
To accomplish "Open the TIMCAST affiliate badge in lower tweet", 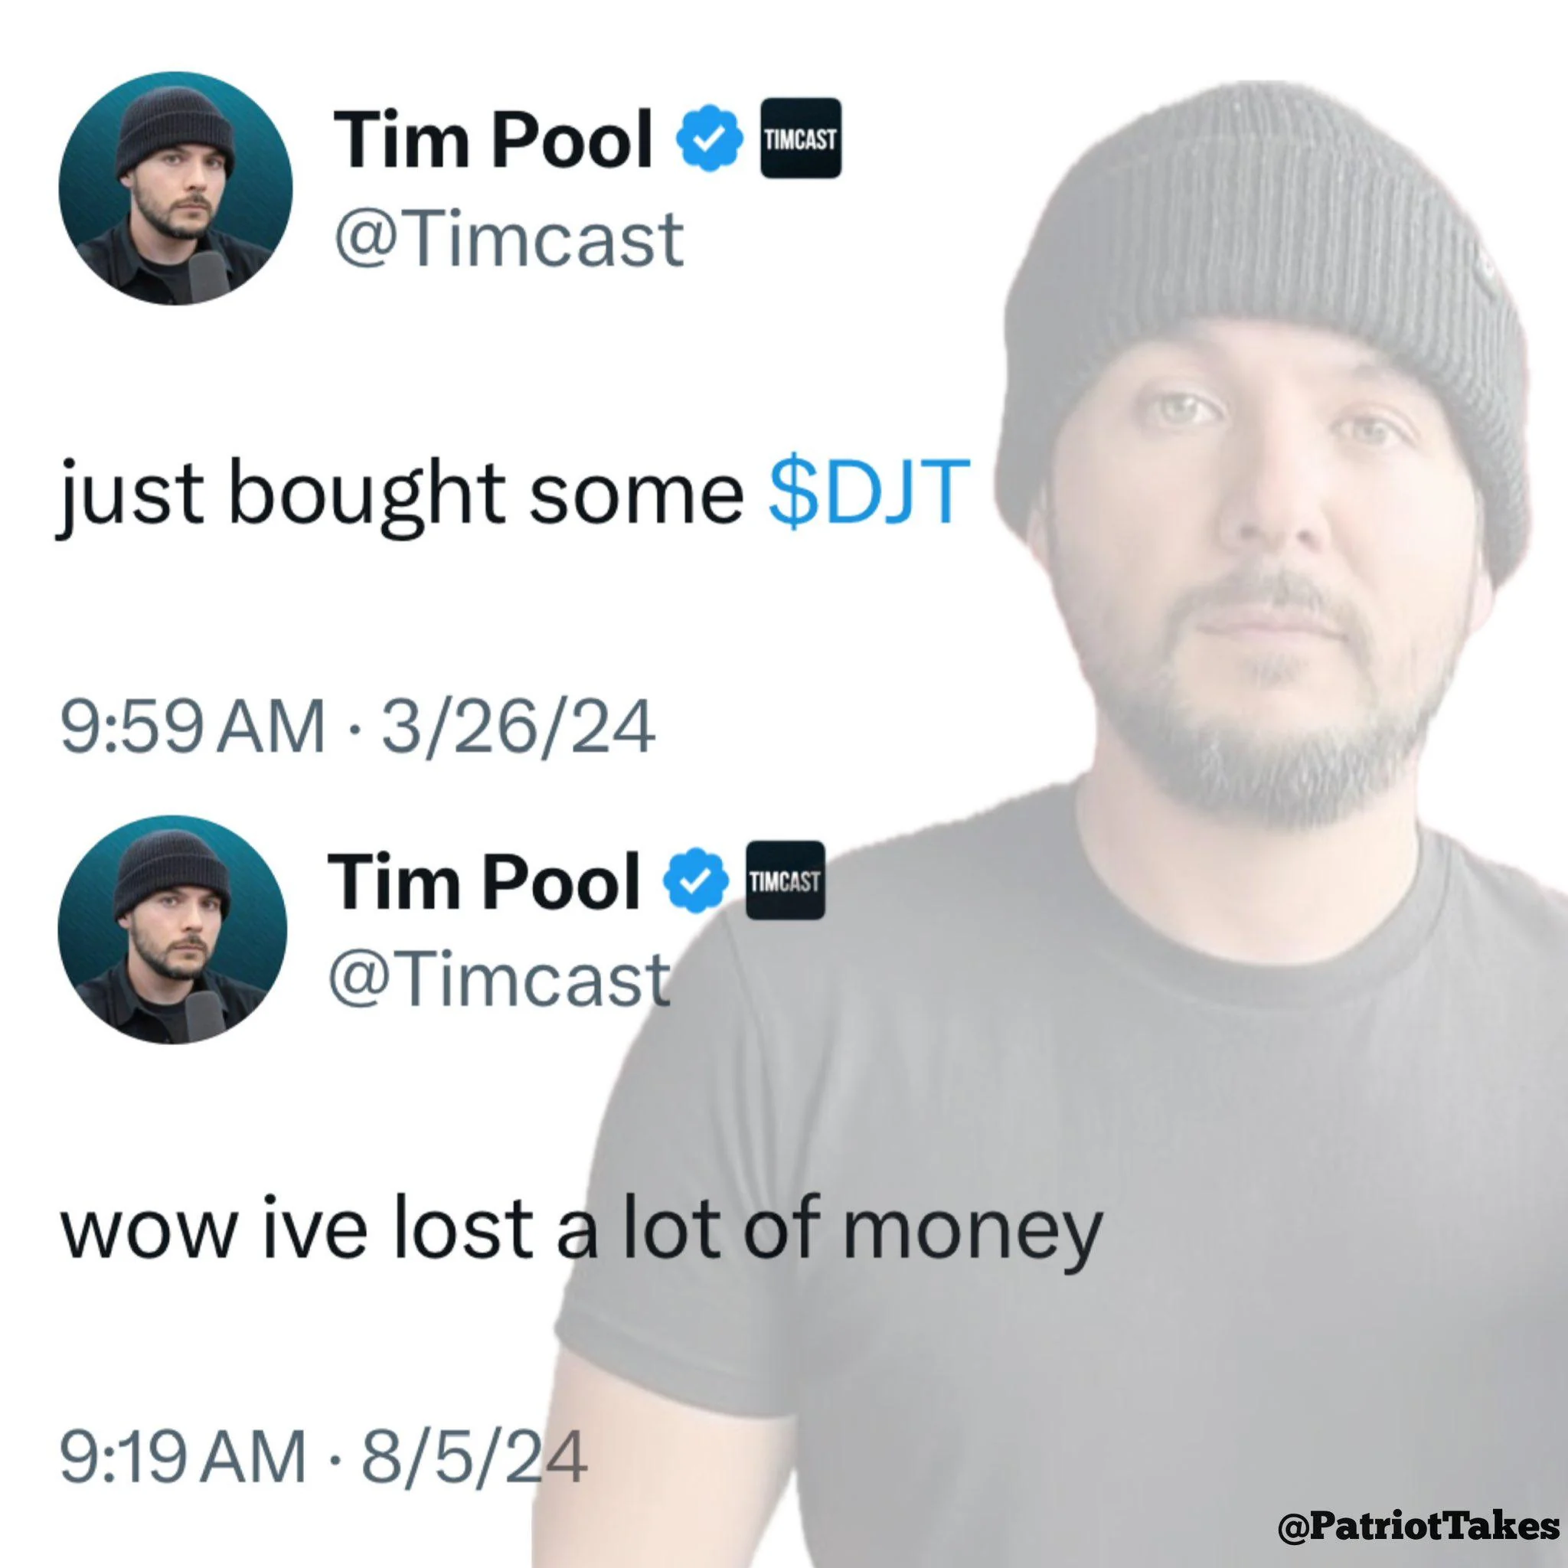I will (x=785, y=880).
